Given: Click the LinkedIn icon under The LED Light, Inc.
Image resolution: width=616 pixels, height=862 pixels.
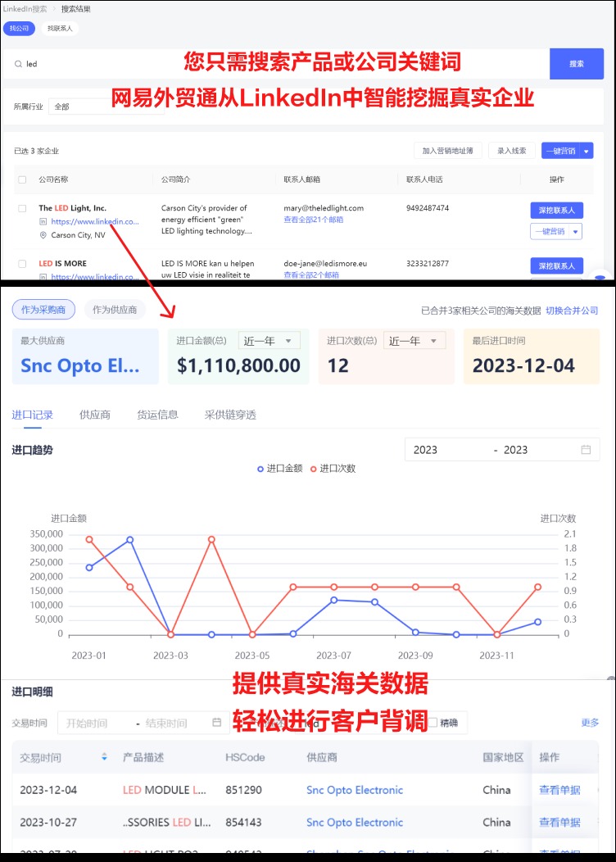Looking at the screenshot, I should (x=43, y=221).
